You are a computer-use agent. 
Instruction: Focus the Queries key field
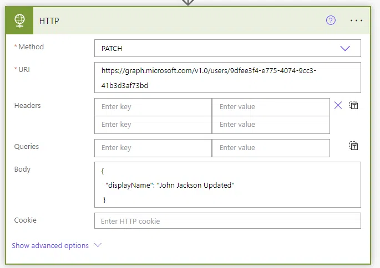(x=153, y=148)
